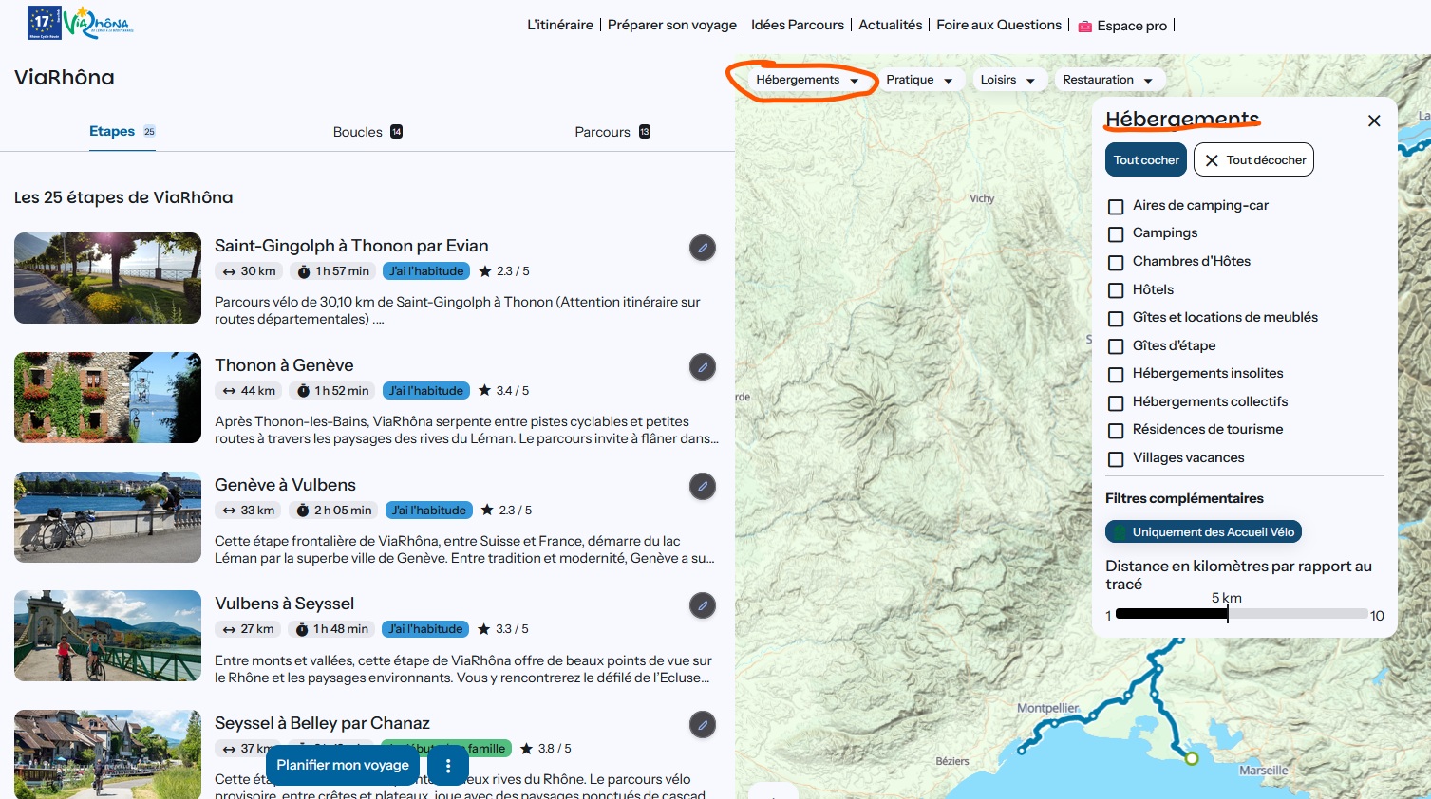Click the star rating 3.4 / 5 of Thonon stage
1431x799 pixels.
point(504,391)
